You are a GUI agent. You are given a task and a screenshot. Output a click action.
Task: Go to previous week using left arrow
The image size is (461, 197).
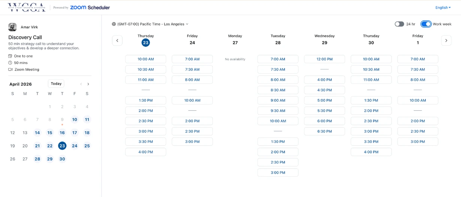tap(117, 40)
